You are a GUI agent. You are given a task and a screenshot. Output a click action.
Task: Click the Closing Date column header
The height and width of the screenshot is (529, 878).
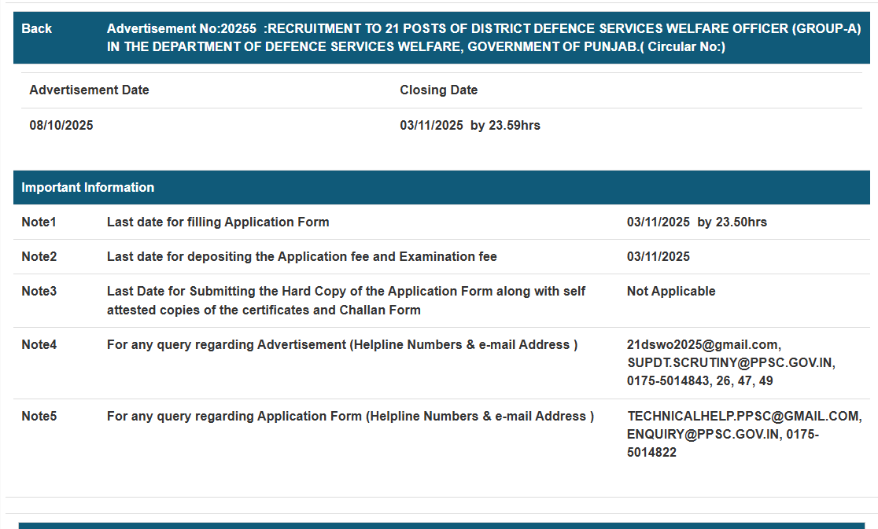438,90
